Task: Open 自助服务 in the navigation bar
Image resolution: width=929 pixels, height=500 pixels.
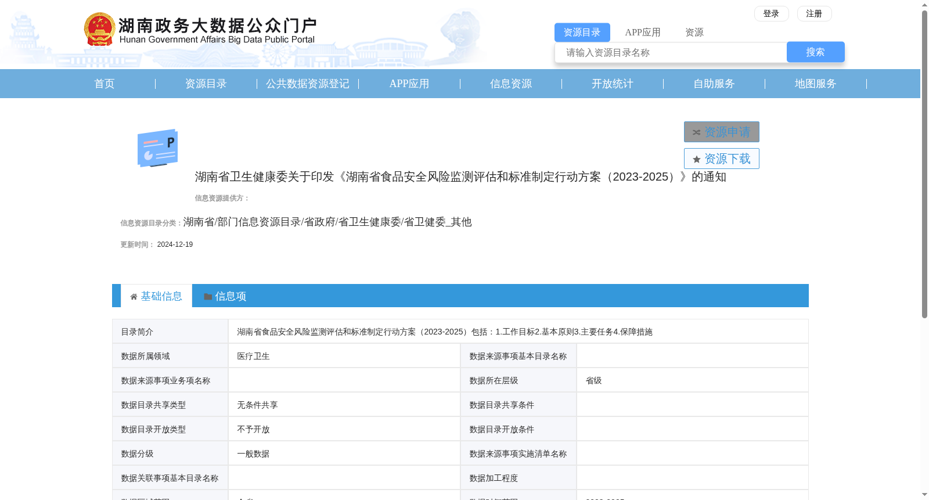Action: [714, 84]
